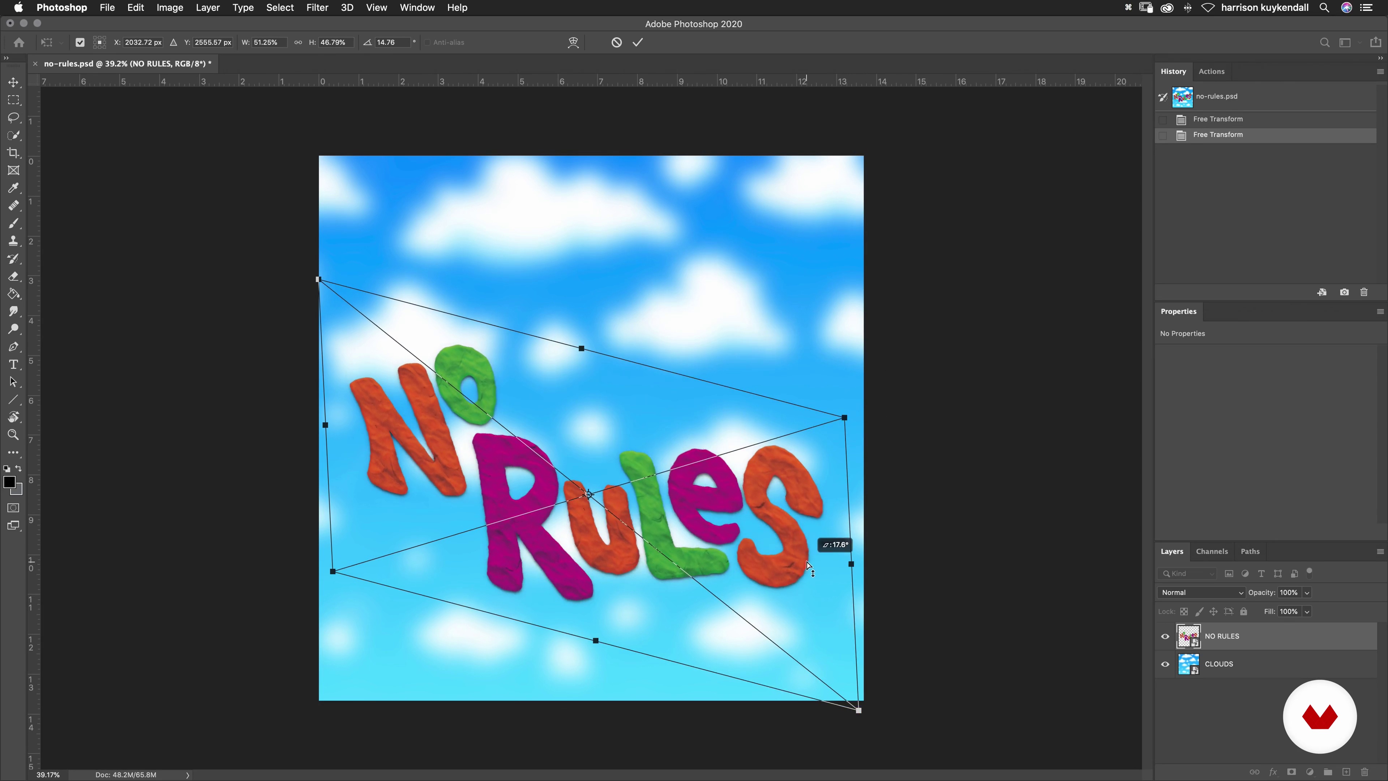Image resolution: width=1388 pixels, height=781 pixels.
Task: Hide the CLOUDS layer
Action: click(1165, 665)
